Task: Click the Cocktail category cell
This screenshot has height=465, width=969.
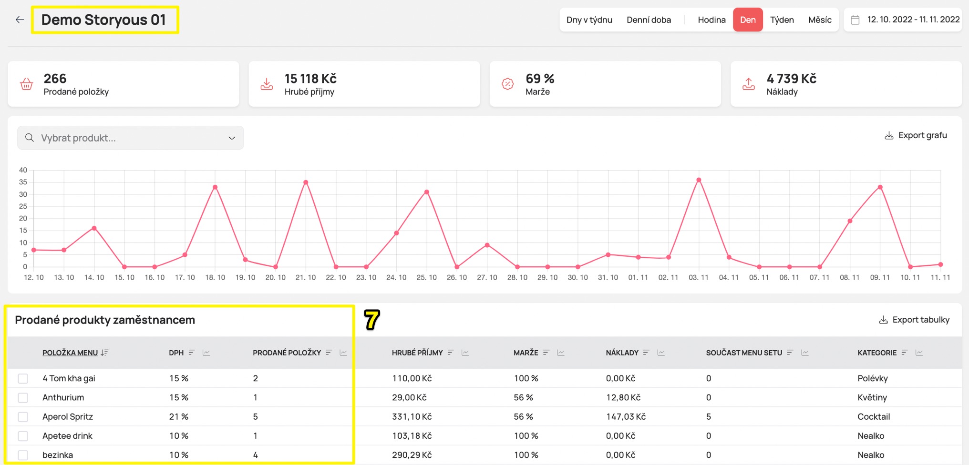Action: 874,417
